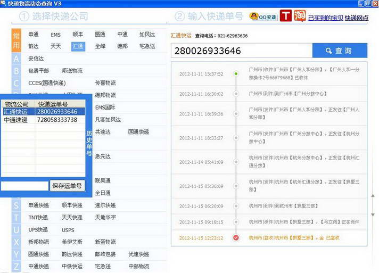Select 优速快递 in row Y

138,254
